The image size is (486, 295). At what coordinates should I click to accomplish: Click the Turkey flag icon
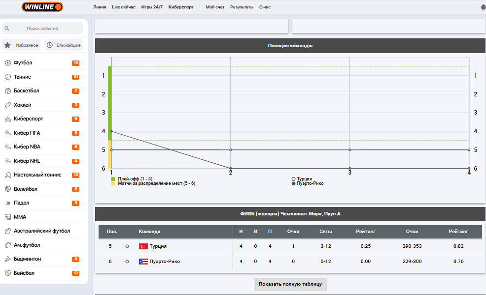[143, 246]
